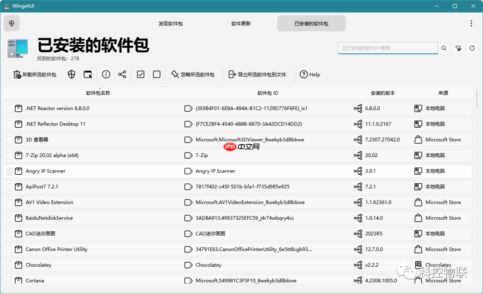Viewport: 483px width, 294px height.
Task: Click the share package icon
Action: (x=122, y=74)
